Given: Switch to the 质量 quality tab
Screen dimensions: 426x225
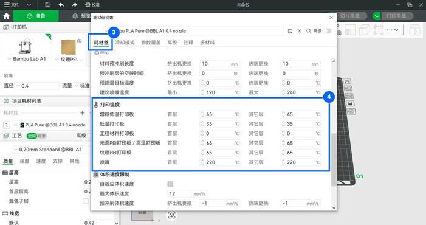Looking at the screenshot, I should [x=8, y=161].
